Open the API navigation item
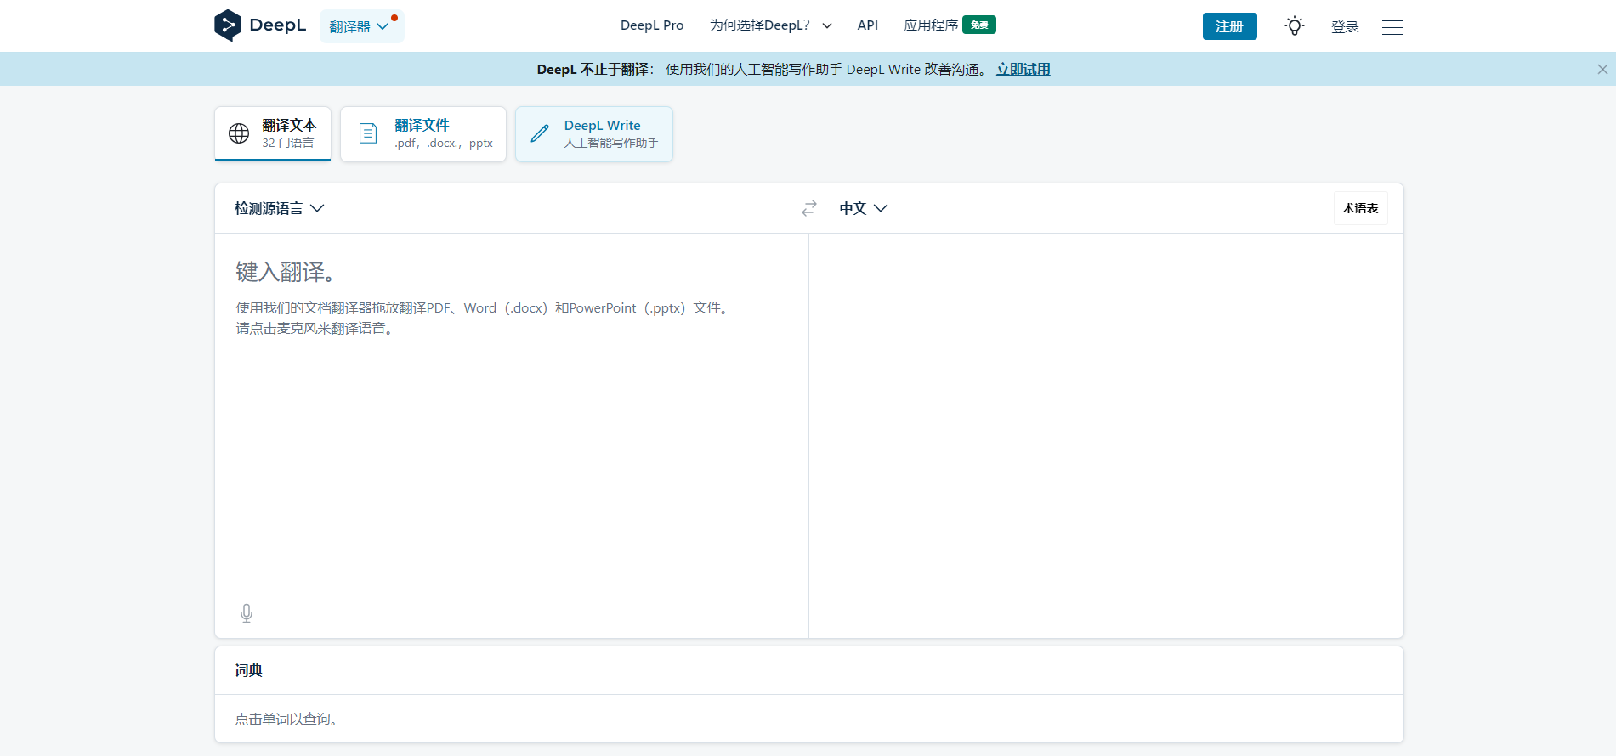 click(867, 25)
